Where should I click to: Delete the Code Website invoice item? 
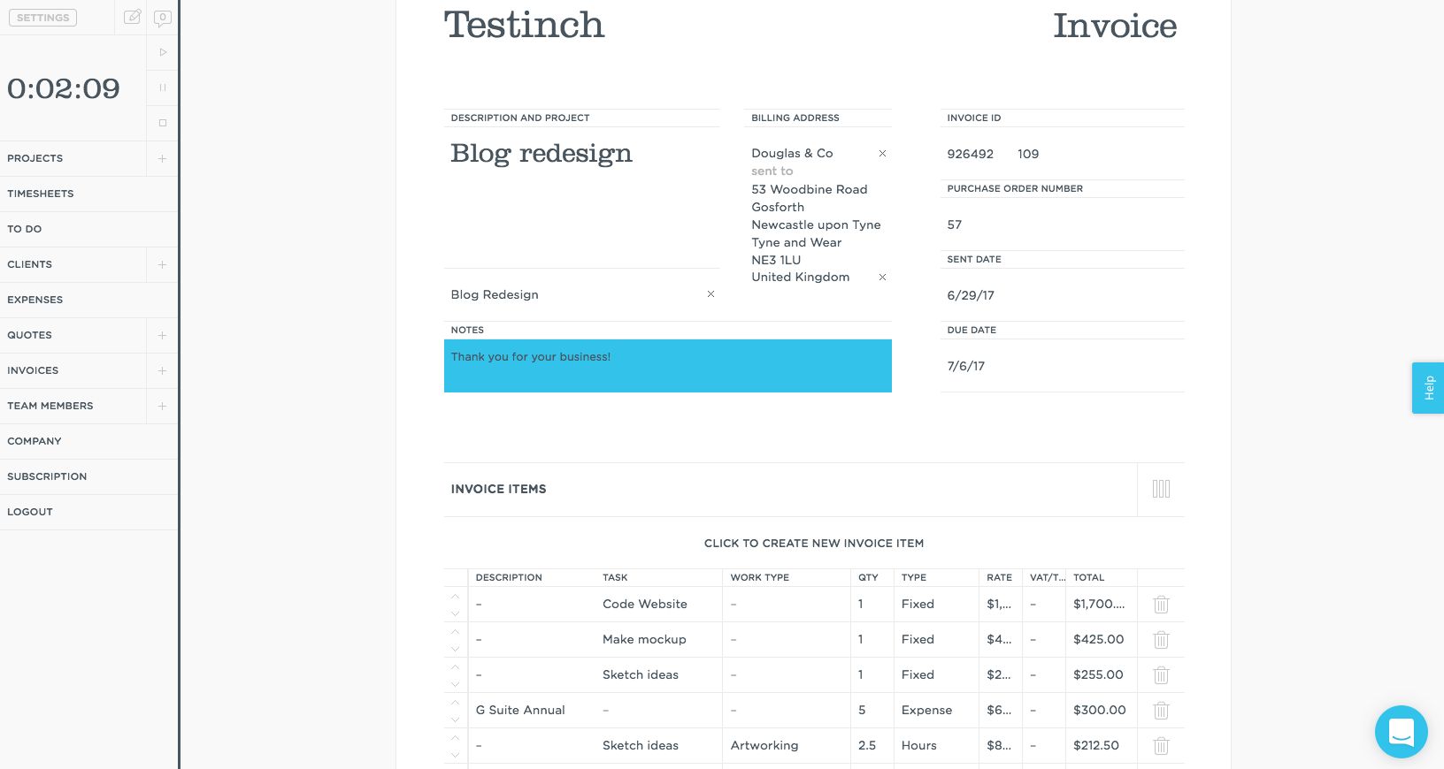(x=1161, y=605)
